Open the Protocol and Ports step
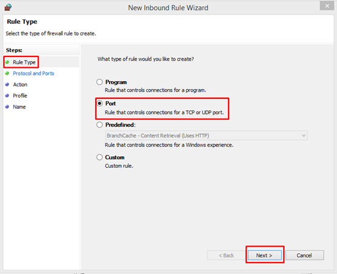 pyautogui.click(x=33, y=73)
